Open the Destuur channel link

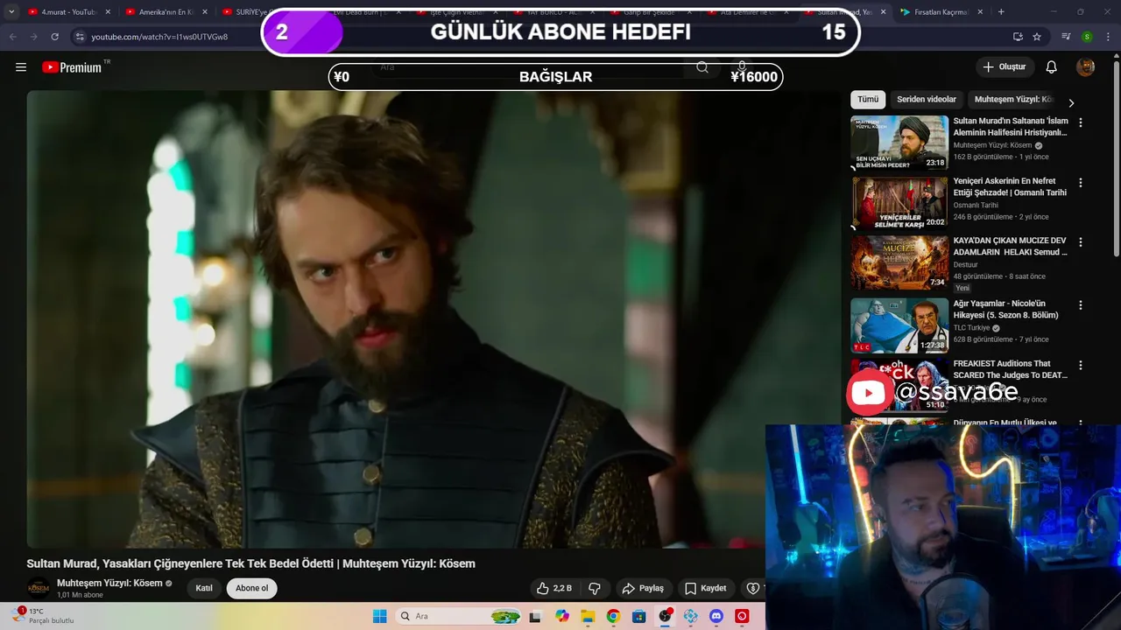coord(965,264)
